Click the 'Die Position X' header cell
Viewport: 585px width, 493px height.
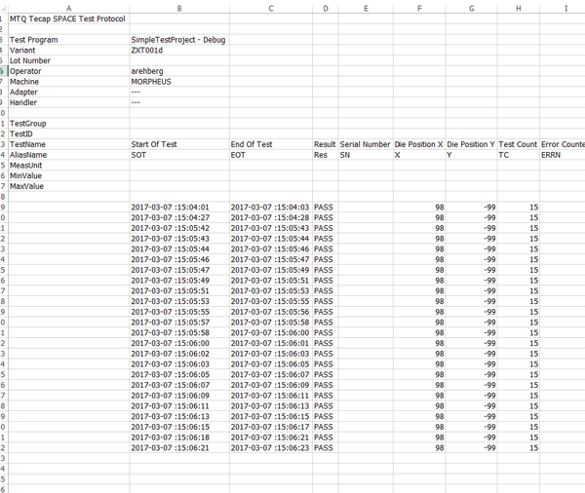point(419,144)
